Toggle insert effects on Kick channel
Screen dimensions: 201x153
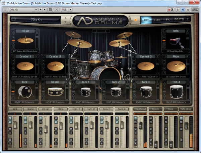click(x=10, y=118)
